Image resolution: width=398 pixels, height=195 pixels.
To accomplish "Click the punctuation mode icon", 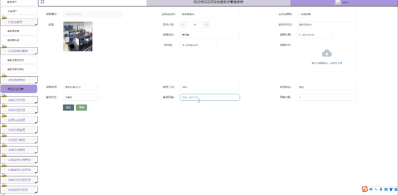I will tap(376, 189).
